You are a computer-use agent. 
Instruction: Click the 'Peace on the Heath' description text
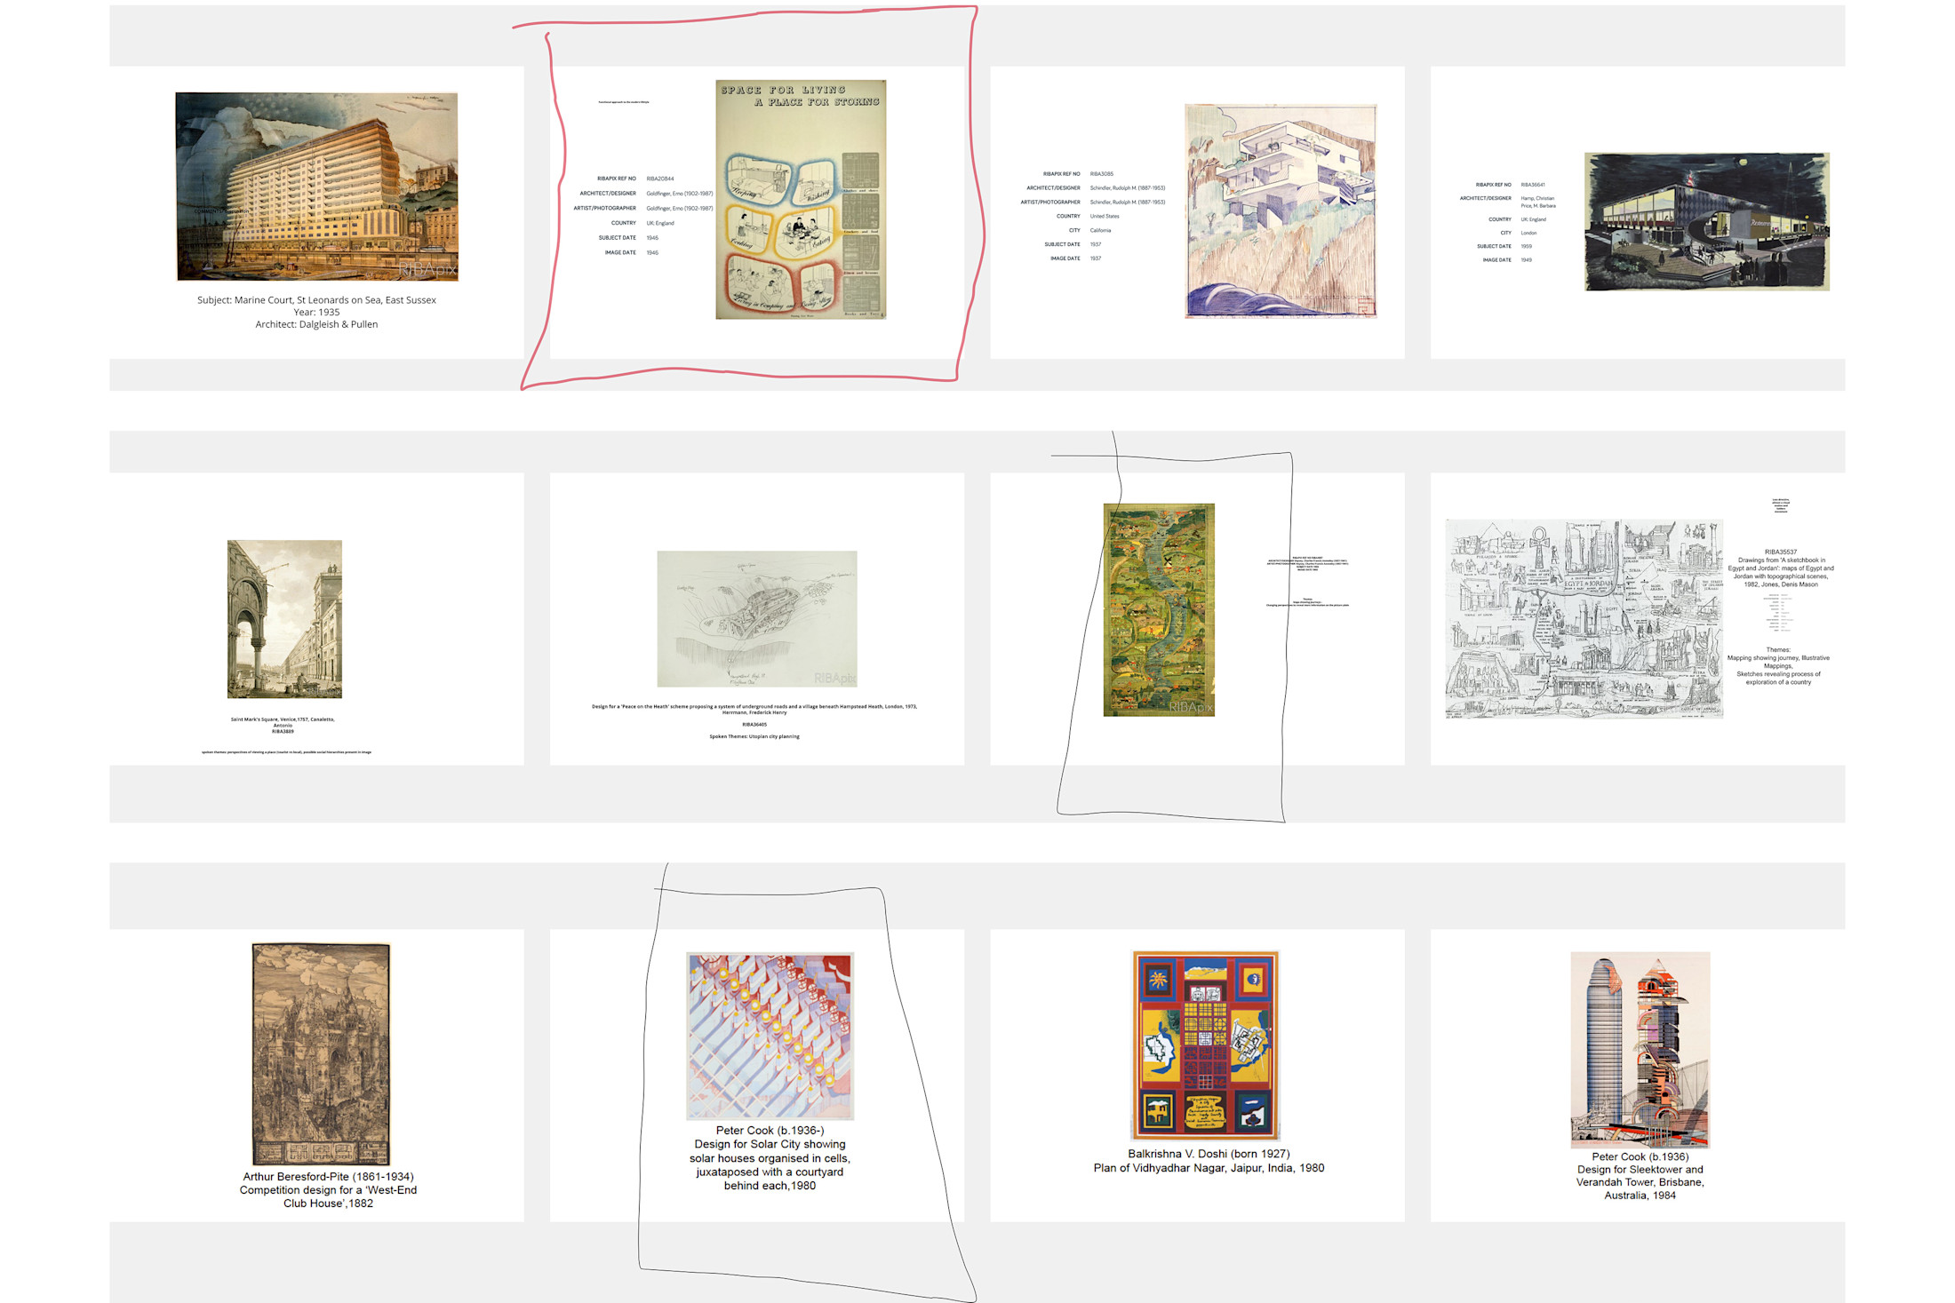pos(754,709)
